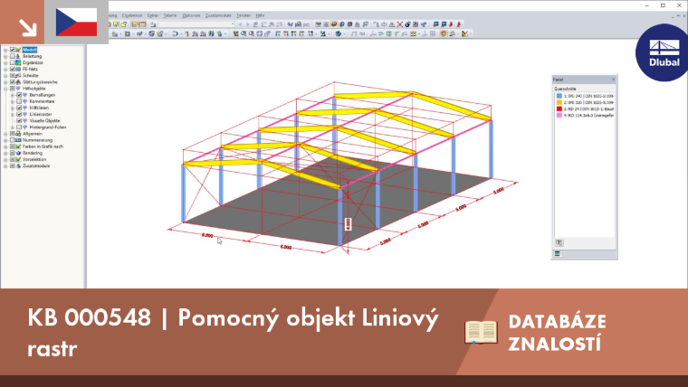Expand the Rendering tree node
The width and height of the screenshot is (688, 387).
click(5, 153)
